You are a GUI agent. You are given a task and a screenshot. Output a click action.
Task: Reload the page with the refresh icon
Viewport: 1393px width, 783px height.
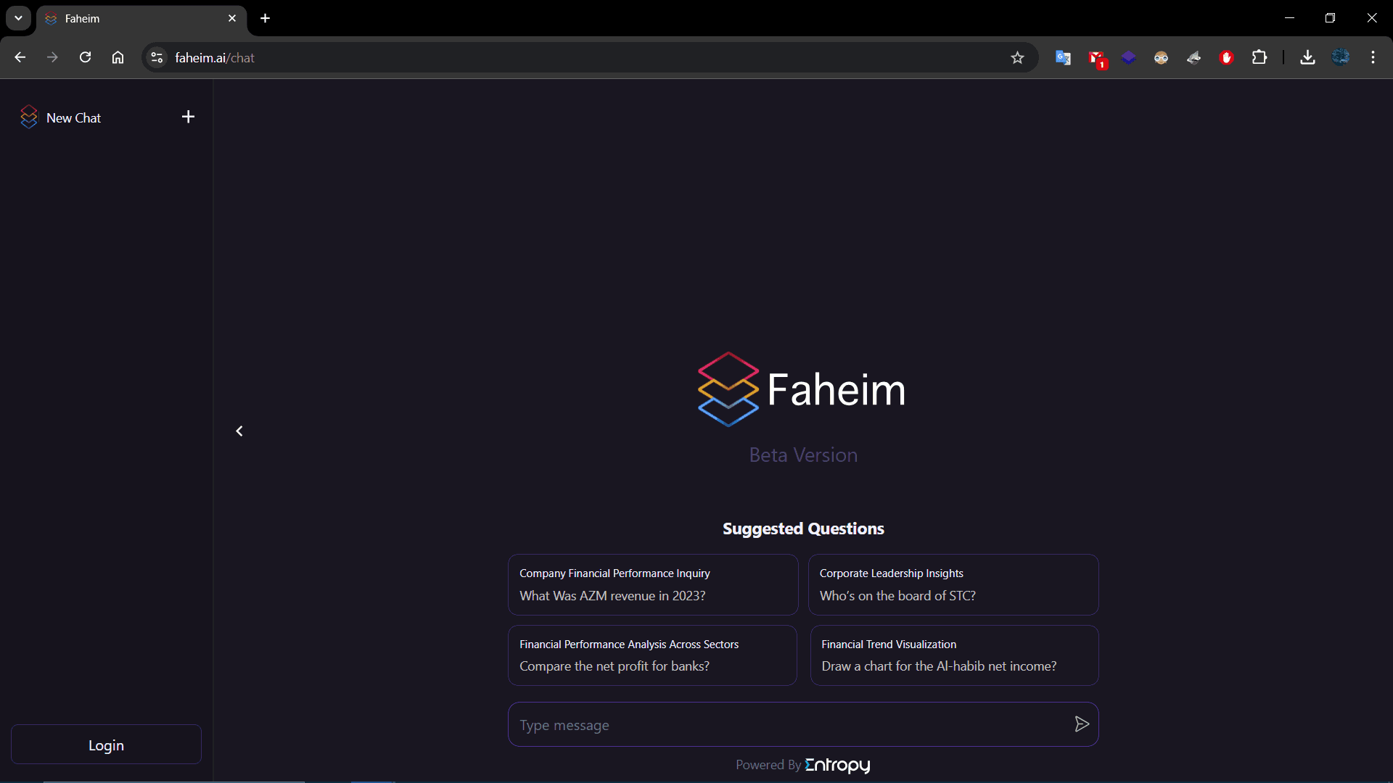(85, 57)
